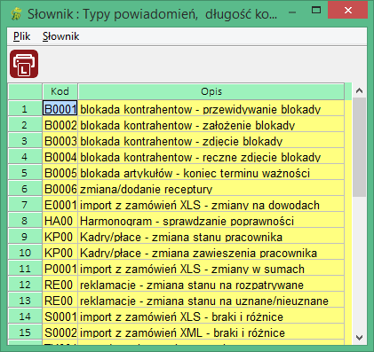Select code cell B0003
Viewport: 374px width, 352px height.
[x=60, y=141]
